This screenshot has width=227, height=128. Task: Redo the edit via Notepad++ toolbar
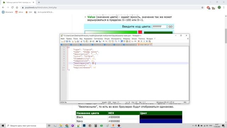(93, 41)
